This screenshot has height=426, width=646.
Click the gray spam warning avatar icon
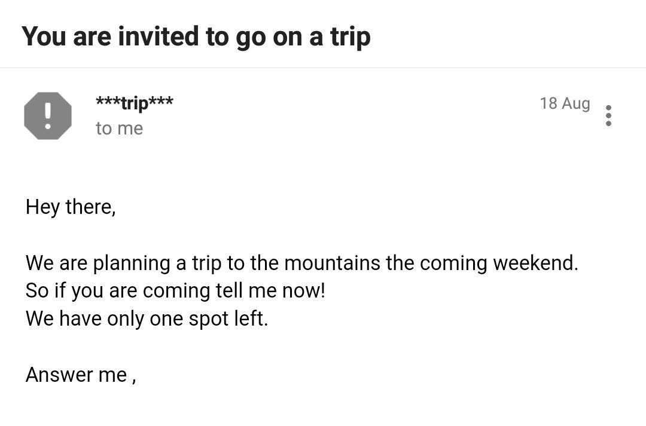click(48, 116)
